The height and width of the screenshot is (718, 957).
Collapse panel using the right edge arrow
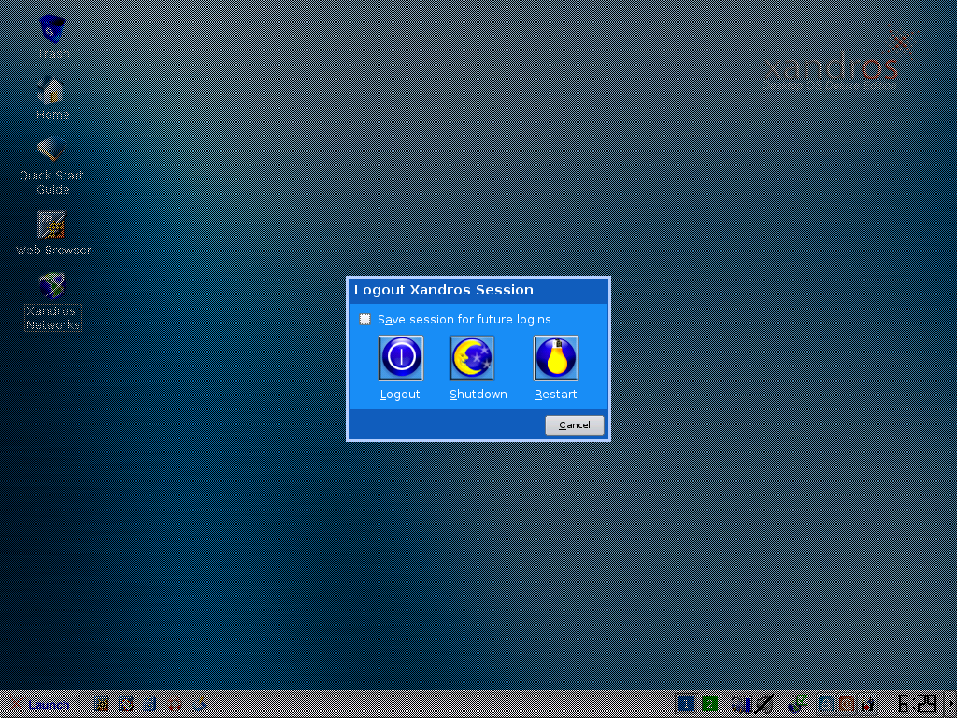tap(952, 705)
